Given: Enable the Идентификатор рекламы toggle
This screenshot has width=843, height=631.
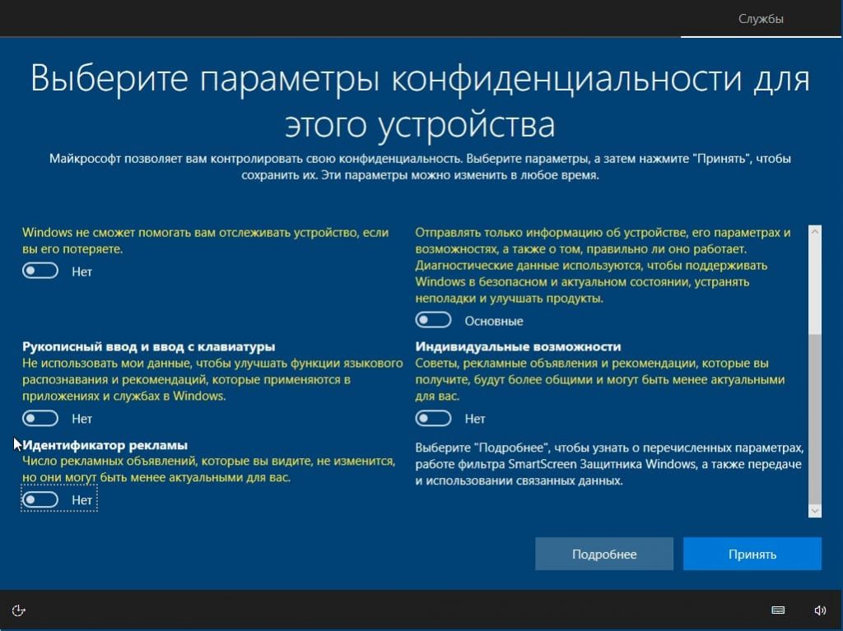Looking at the screenshot, I should [40, 499].
